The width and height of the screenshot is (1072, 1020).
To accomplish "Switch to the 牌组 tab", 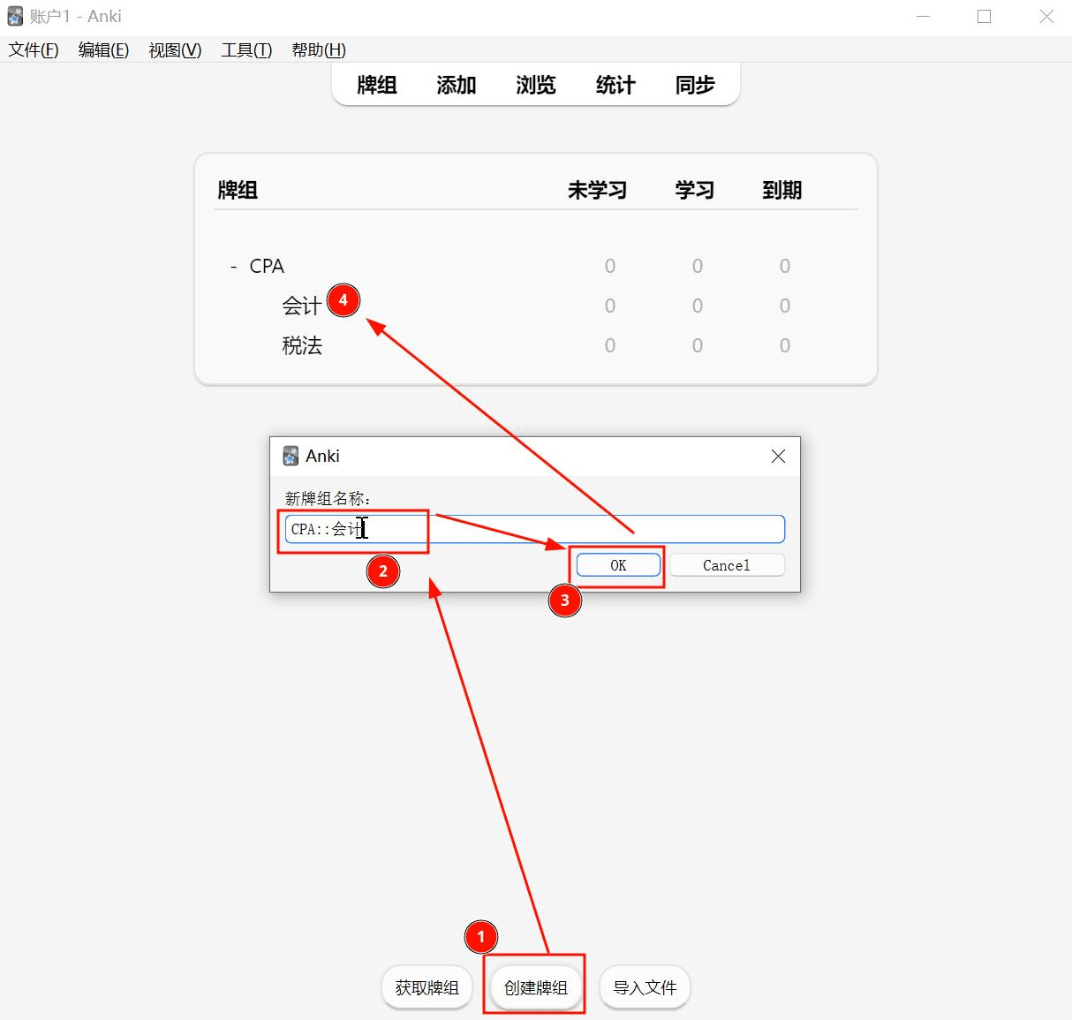I will 377,85.
